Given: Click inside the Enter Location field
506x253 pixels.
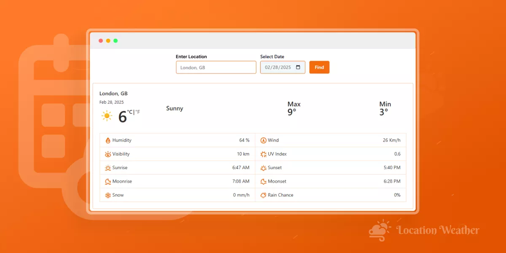Looking at the screenshot, I should tap(216, 67).
